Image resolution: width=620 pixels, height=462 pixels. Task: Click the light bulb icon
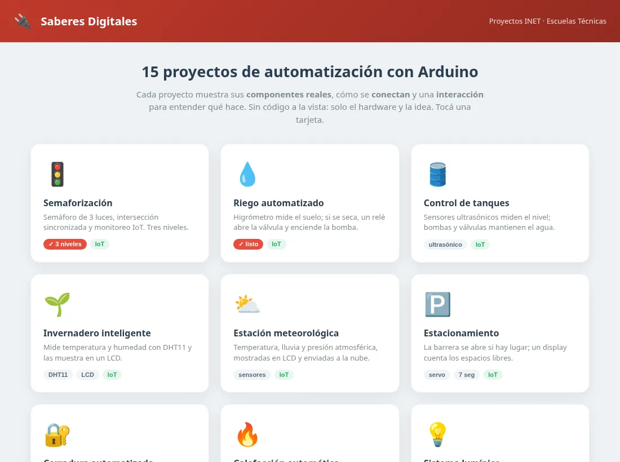tap(438, 435)
